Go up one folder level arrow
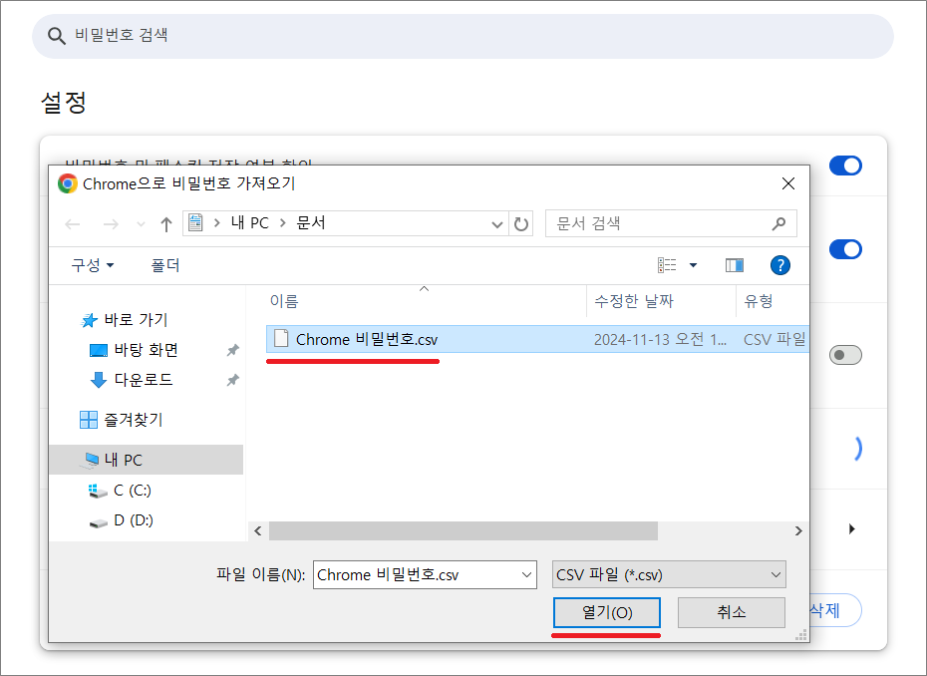The image size is (927, 676). tap(166, 224)
